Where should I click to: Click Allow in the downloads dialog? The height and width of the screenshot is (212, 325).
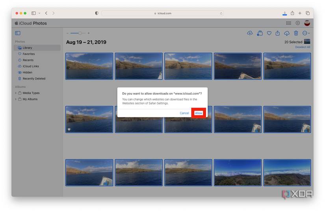pyautogui.click(x=199, y=113)
